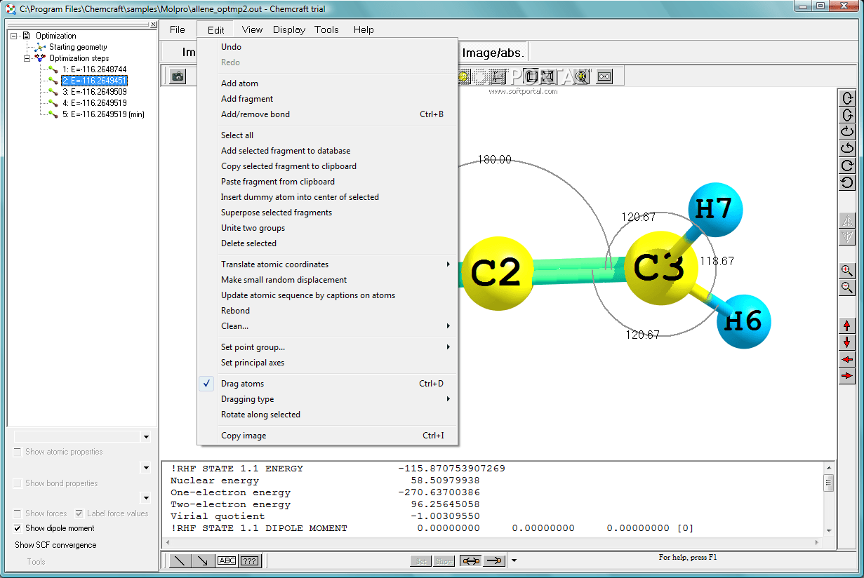Open the Tools menu
Viewport: 864px width, 578px height.
326,29
